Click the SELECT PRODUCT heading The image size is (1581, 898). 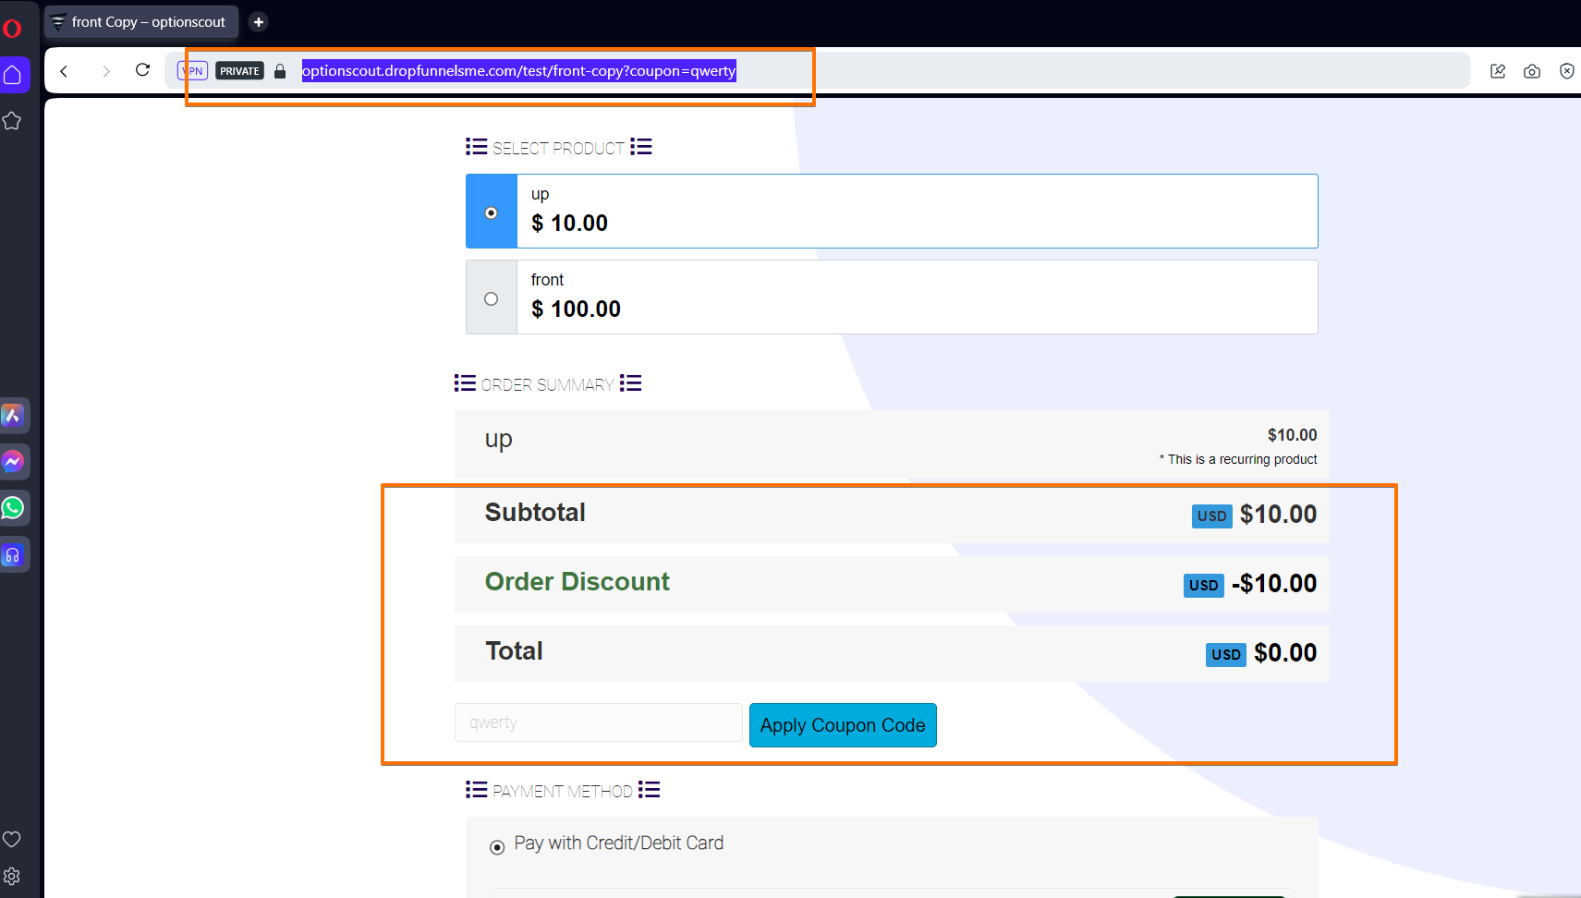(x=559, y=148)
